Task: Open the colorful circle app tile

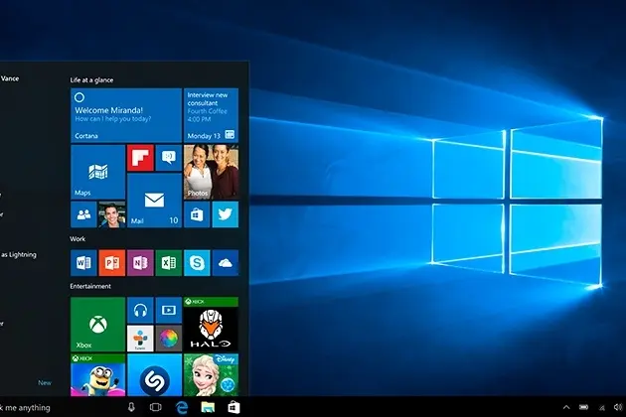Action: pos(169,339)
